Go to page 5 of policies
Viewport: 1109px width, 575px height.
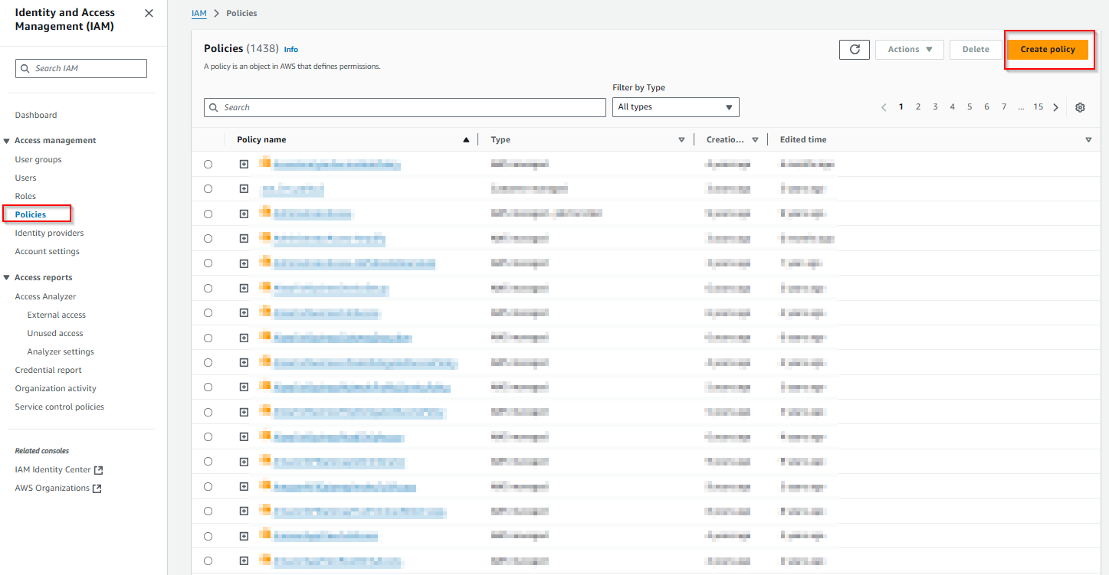point(970,107)
